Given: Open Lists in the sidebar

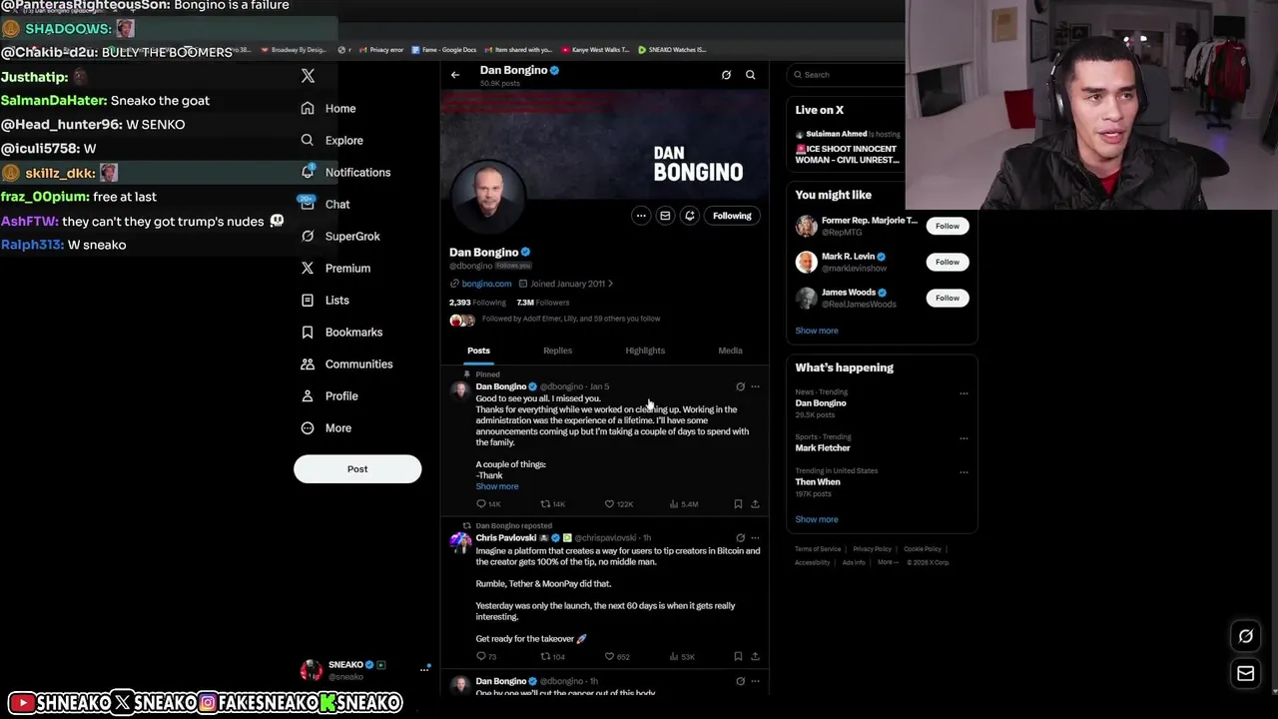Looking at the screenshot, I should (324, 300).
